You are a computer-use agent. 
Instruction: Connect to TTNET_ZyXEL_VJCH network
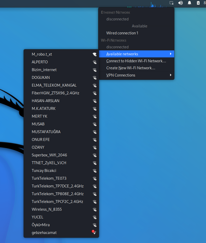click(61, 163)
